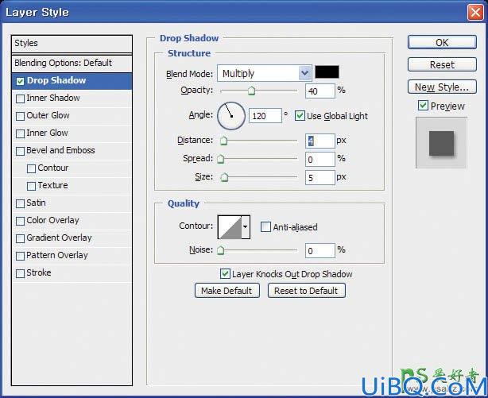
Task: Click the Opacity slider handle
Action: (251, 91)
